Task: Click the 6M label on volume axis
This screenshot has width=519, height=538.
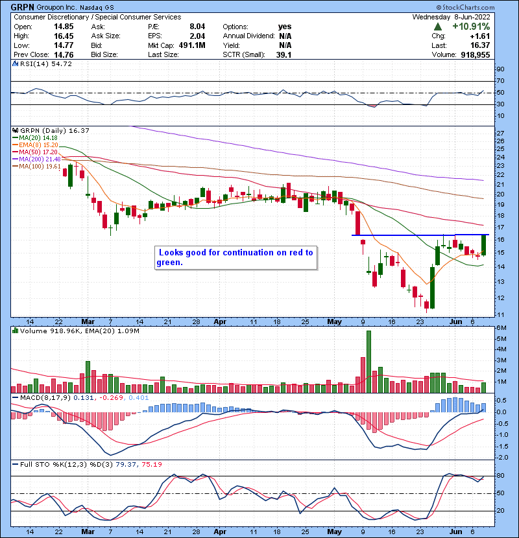Action: tap(501, 328)
